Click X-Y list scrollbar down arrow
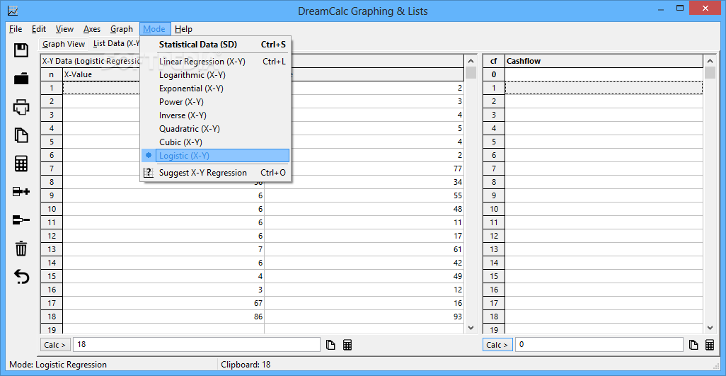726x376 pixels. pyautogui.click(x=471, y=327)
